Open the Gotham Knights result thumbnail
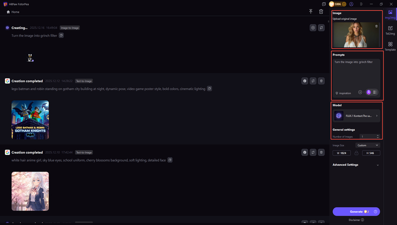This screenshot has width=397, height=225. 30,120
